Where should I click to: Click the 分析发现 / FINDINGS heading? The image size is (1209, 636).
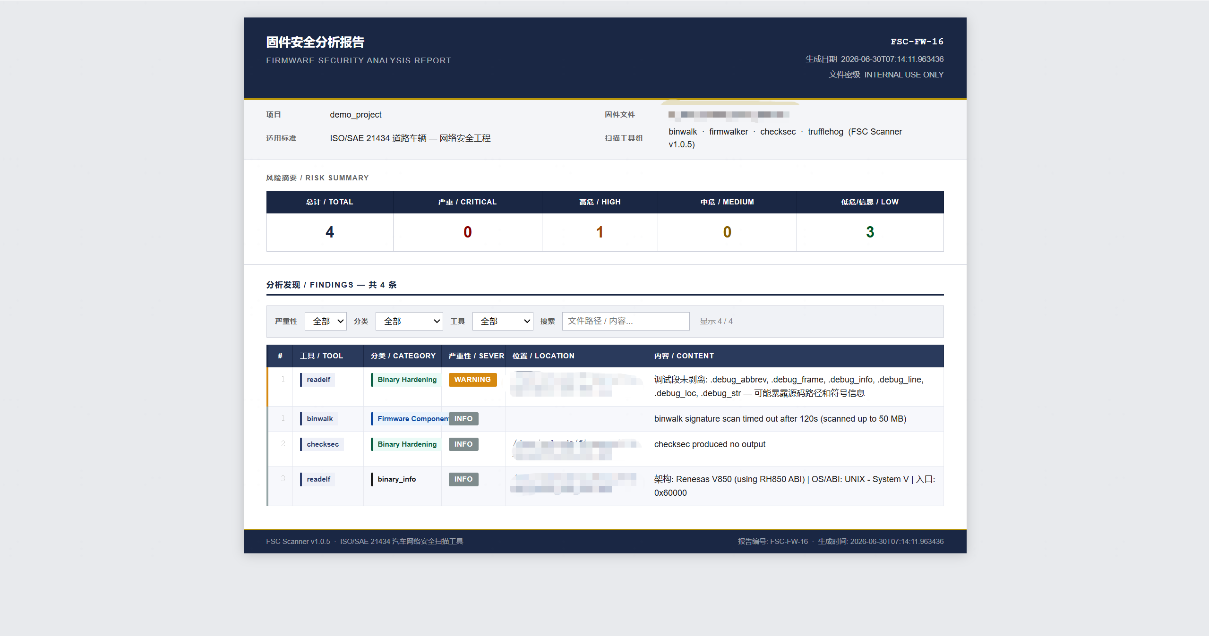click(331, 285)
